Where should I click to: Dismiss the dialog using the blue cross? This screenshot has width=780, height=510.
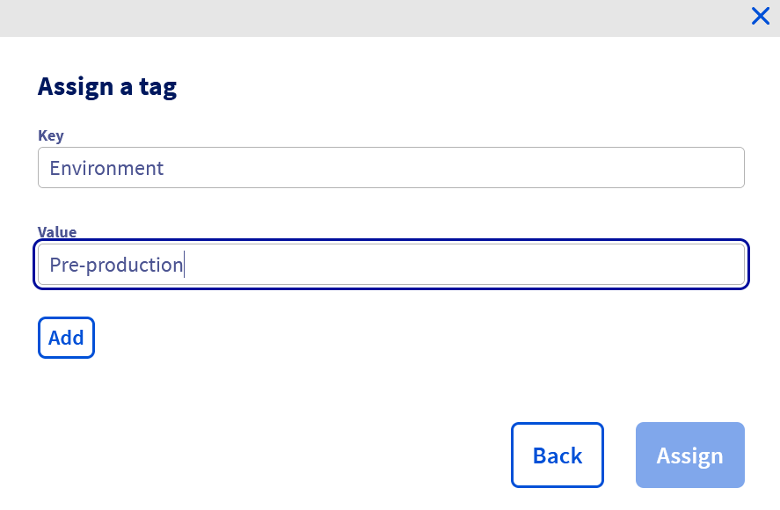[761, 16]
